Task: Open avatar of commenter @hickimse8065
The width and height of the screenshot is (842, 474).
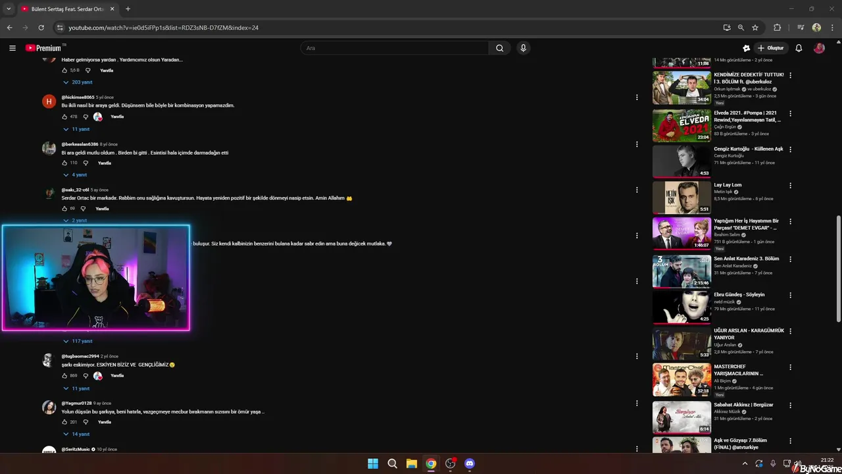Action: [x=49, y=101]
